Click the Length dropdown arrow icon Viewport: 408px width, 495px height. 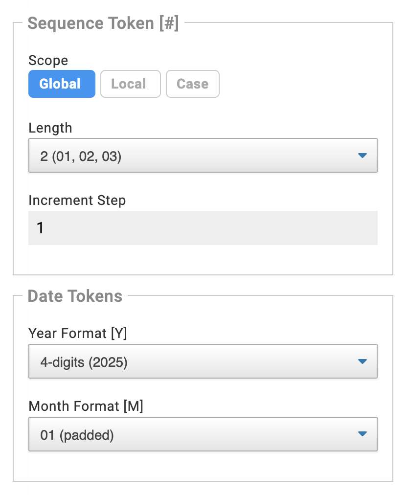tap(362, 156)
